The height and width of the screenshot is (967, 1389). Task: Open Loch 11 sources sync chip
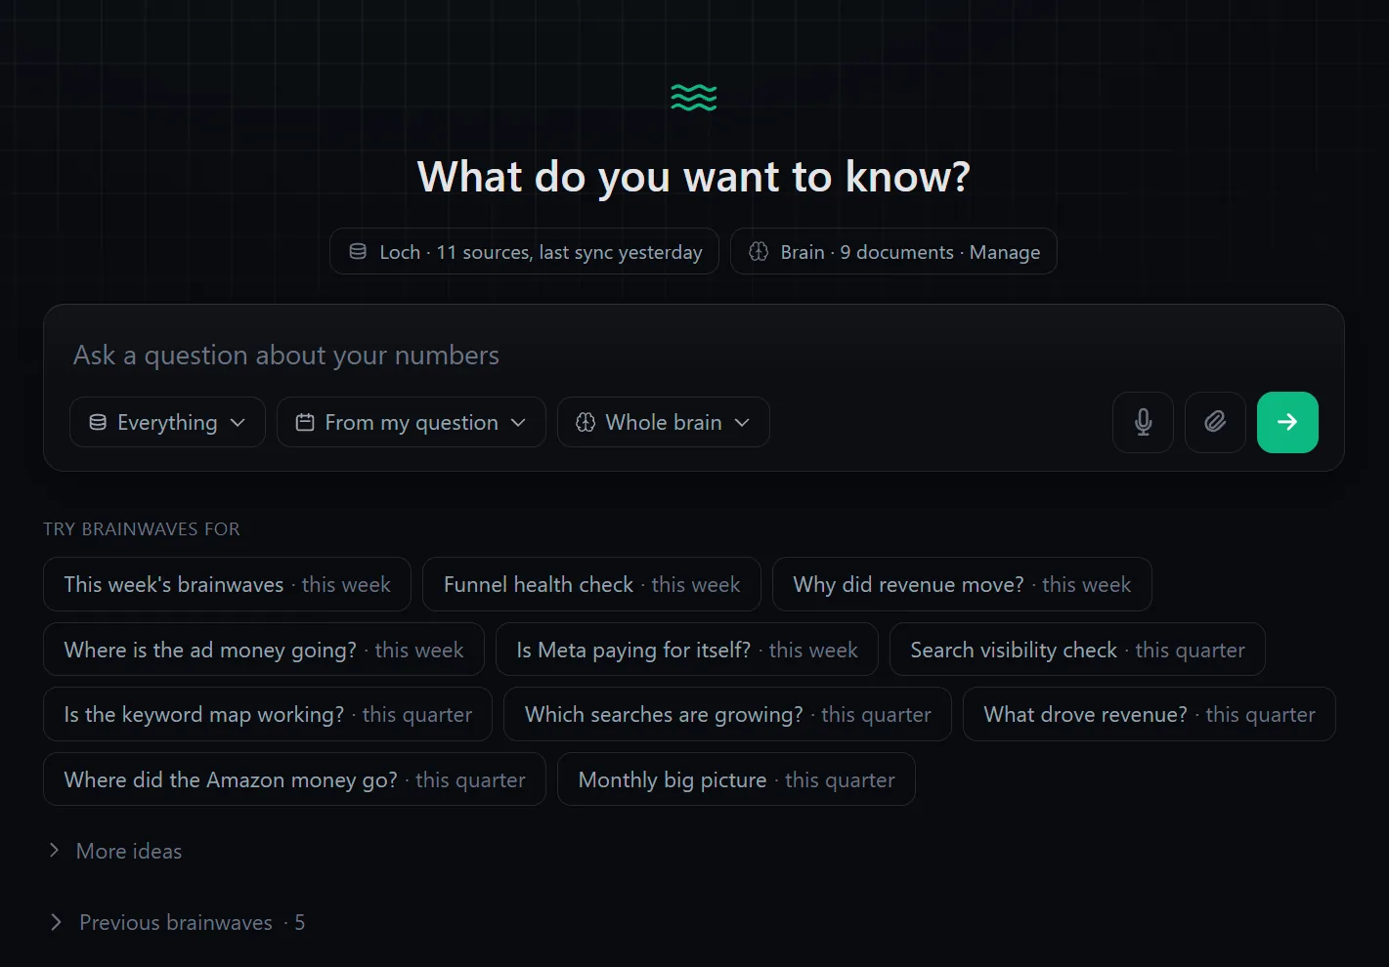524,251
